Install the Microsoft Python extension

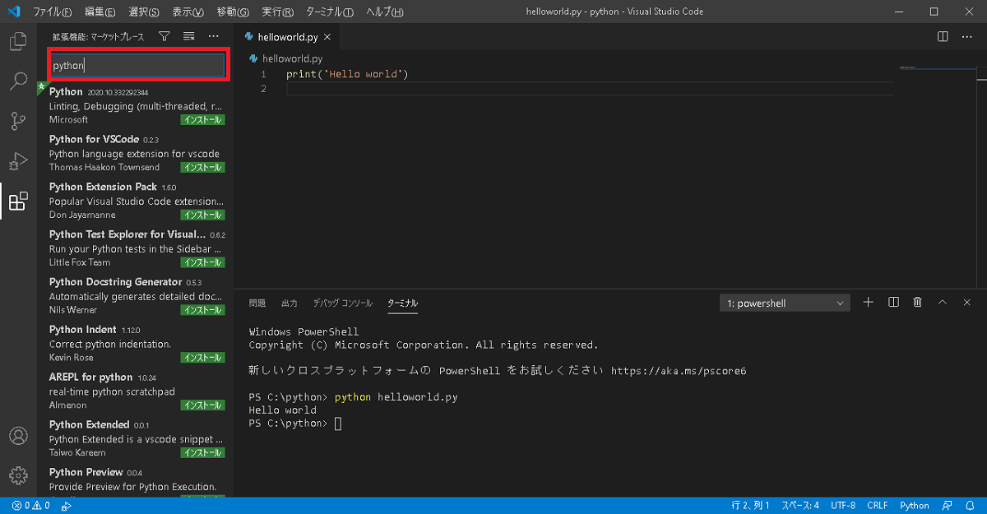[203, 118]
